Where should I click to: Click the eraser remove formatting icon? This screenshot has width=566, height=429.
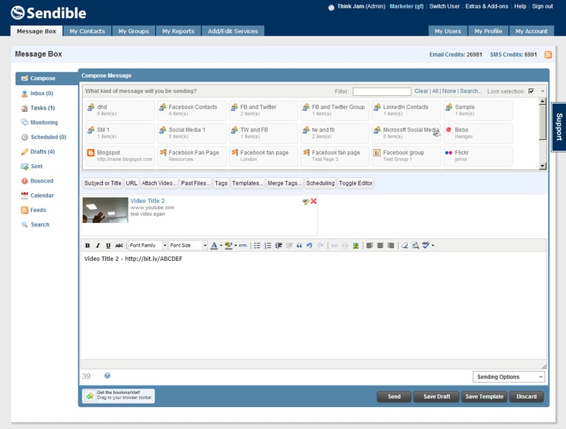[x=405, y=246]
